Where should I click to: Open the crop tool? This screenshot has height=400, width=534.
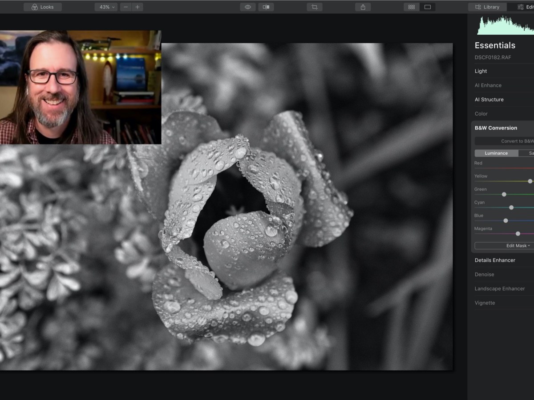tap(314, 7)
